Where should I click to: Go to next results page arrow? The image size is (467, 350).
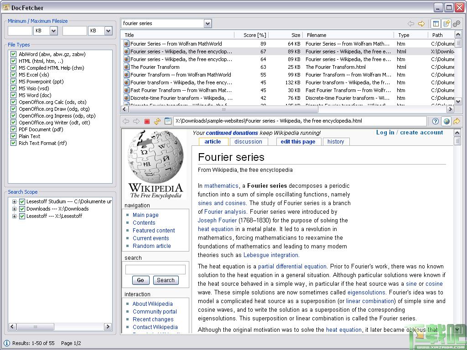point(421,24)
